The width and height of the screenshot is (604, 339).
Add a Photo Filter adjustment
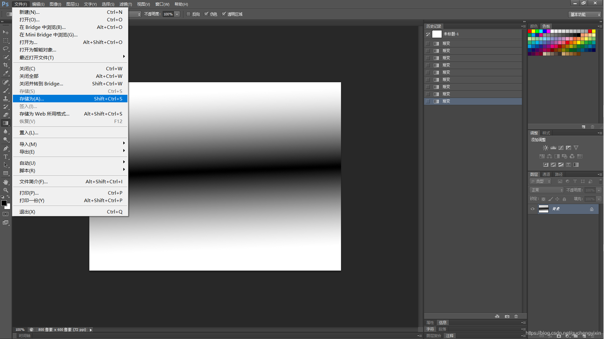(565, 156)
